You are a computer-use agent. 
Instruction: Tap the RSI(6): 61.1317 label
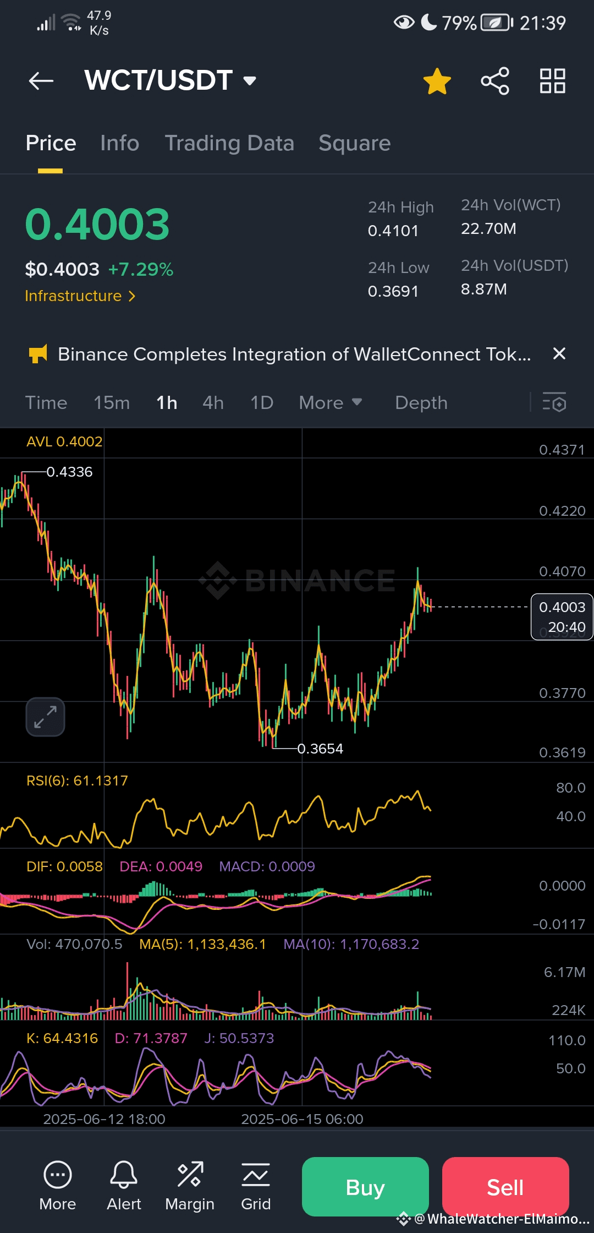coord(77,781)
